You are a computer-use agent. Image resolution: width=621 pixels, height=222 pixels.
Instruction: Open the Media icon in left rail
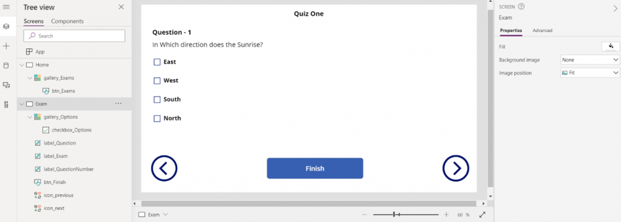coord(6,85)
